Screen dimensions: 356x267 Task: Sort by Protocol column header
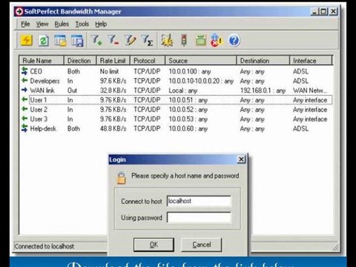coord(148,61)
